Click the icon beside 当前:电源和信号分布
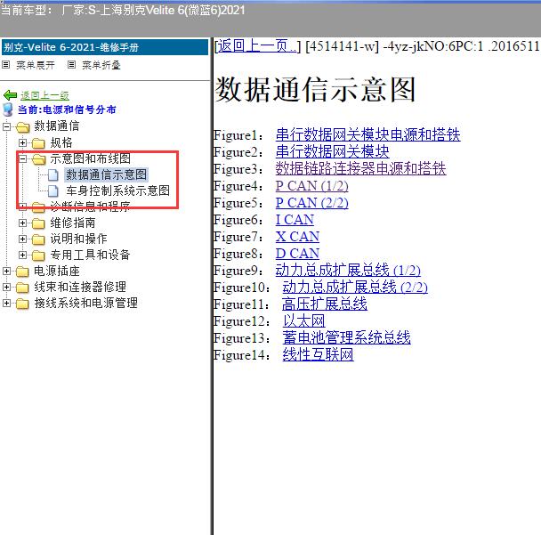The width and height of the screenshot is (541, 535). coord(8,109)
